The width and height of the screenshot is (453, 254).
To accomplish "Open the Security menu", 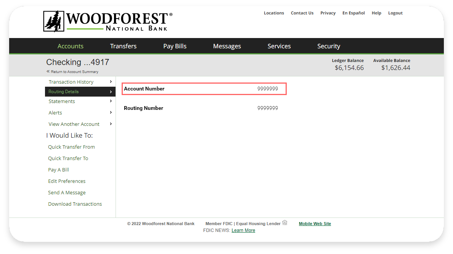I will click(328, 46).
